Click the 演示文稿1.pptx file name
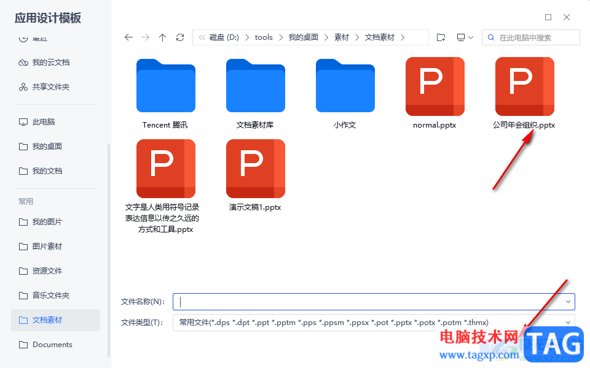Image resolution: width=590 pixels, height=368 pixels. coord(255,207)
